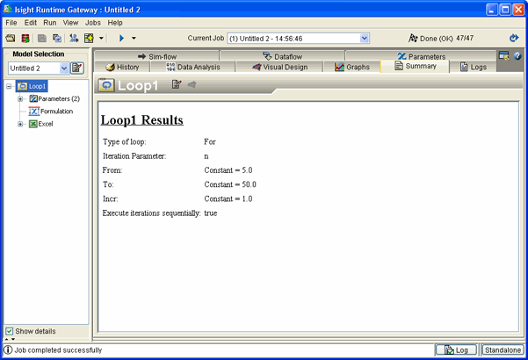
Task: Switch to the Data Analysis tab
Action: coord(192,67)
